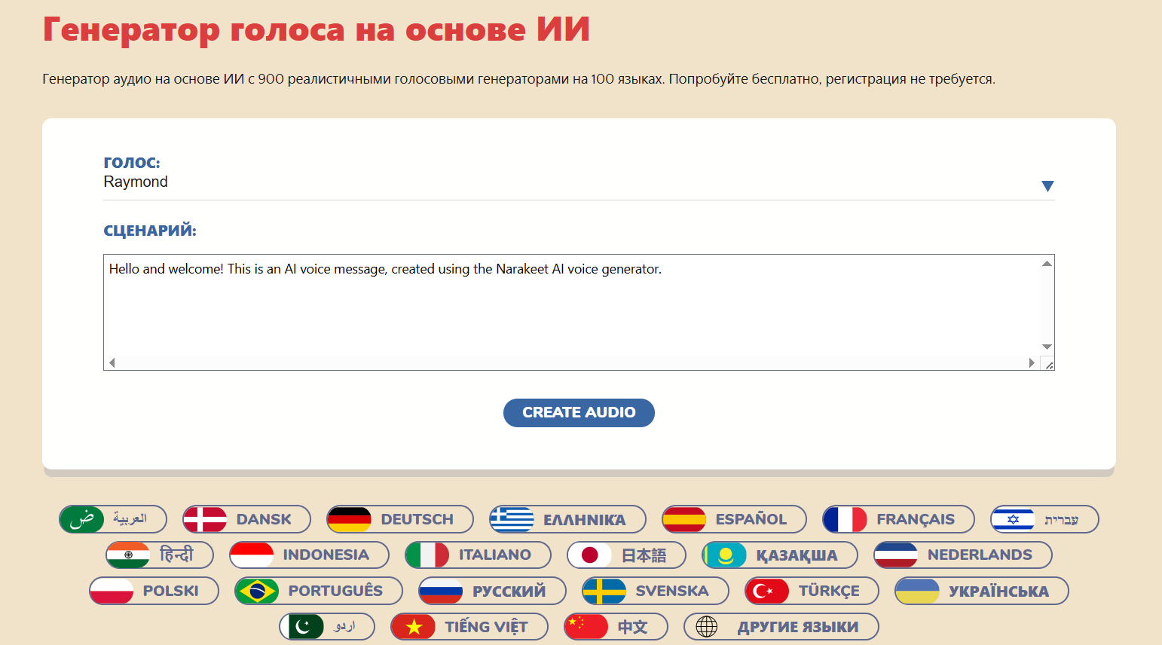Select the Raymond voice field
Screen dimensions: 1162x645
[579, 182]
